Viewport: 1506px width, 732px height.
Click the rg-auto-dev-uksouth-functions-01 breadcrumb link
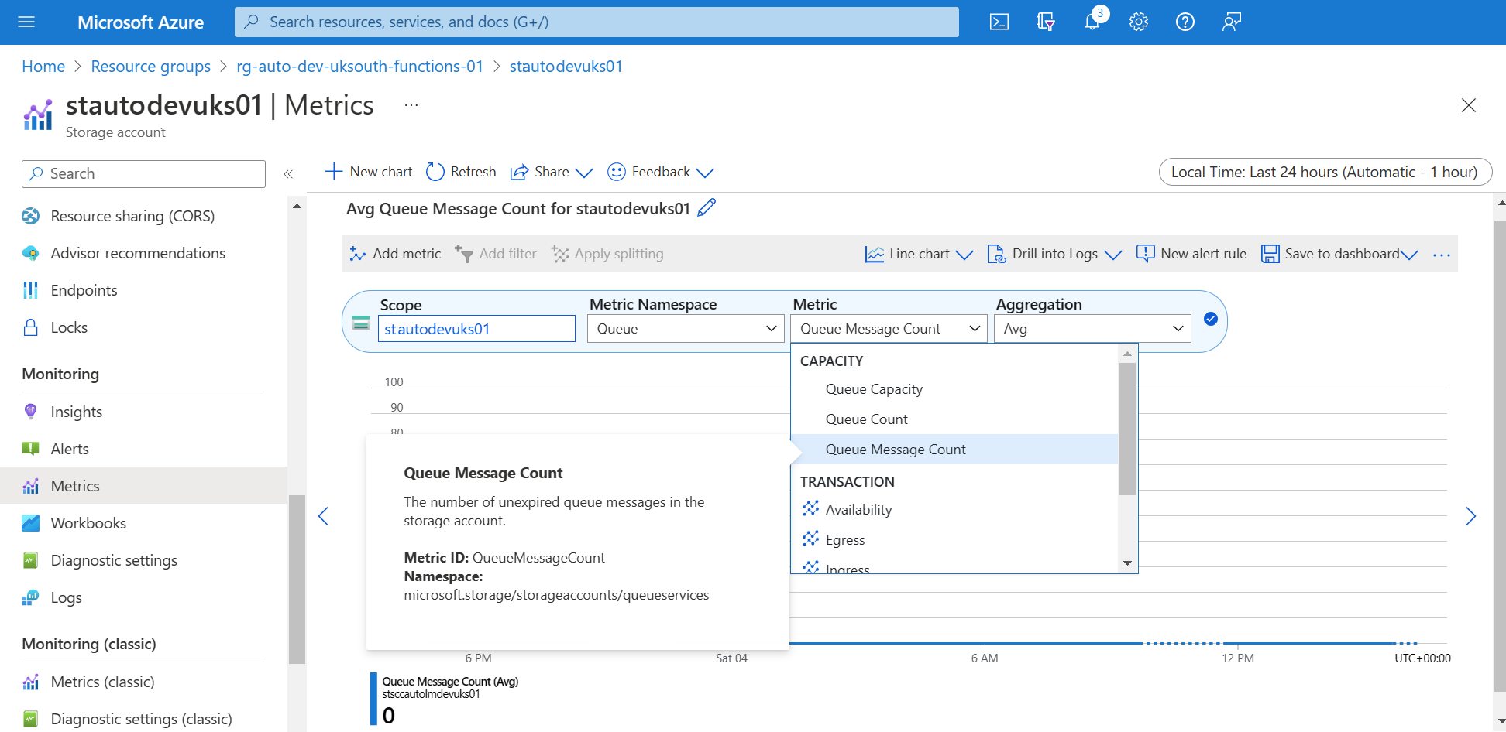tap(359, 66)
